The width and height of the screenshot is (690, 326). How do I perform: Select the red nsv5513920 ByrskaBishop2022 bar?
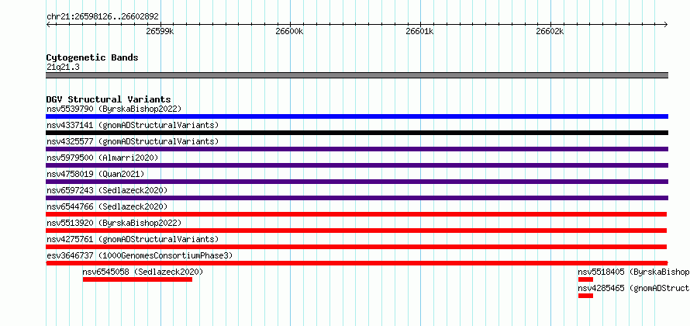pos(357,231)
